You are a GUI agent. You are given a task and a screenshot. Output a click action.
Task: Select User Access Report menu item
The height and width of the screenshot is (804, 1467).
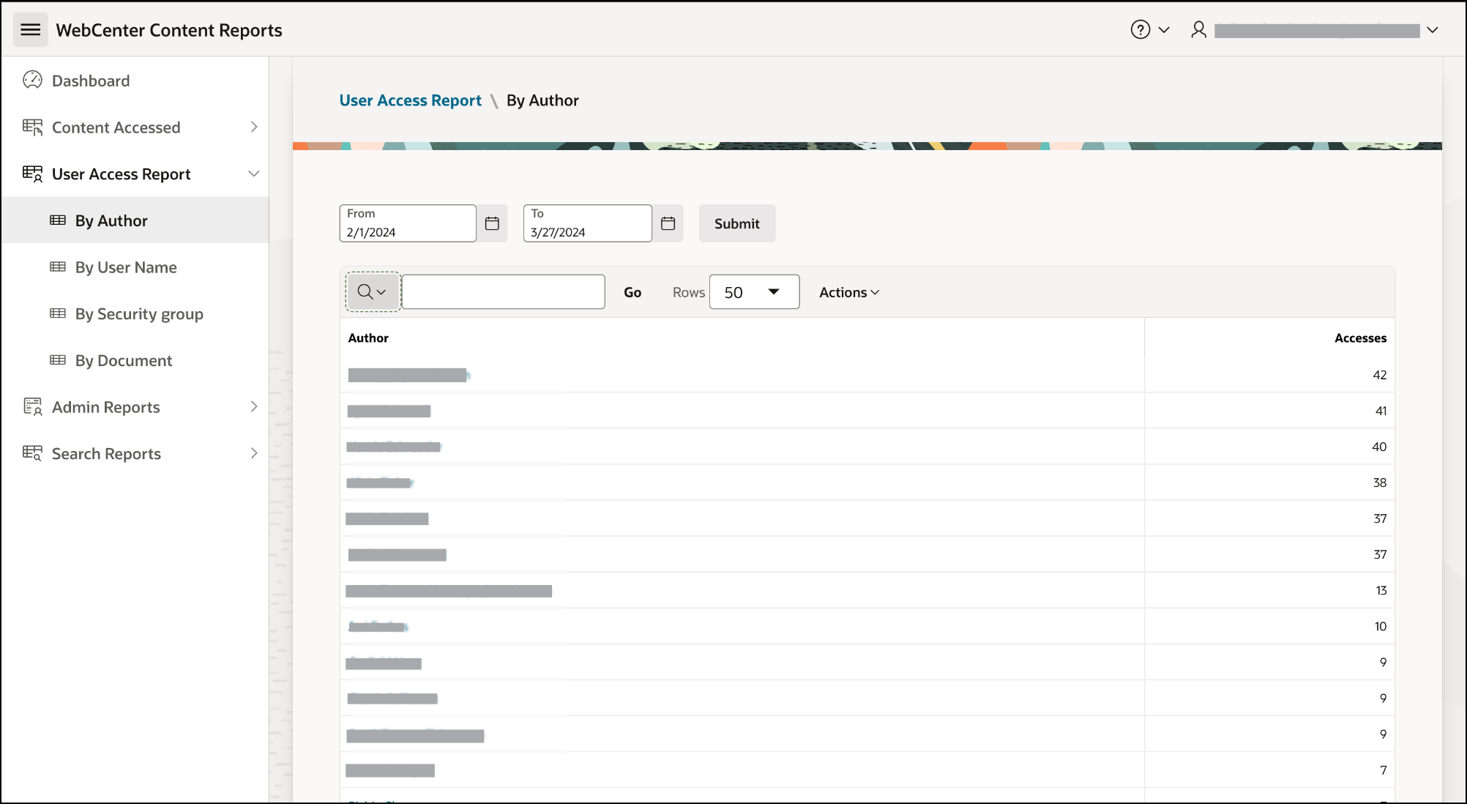(x=121, y=174)
